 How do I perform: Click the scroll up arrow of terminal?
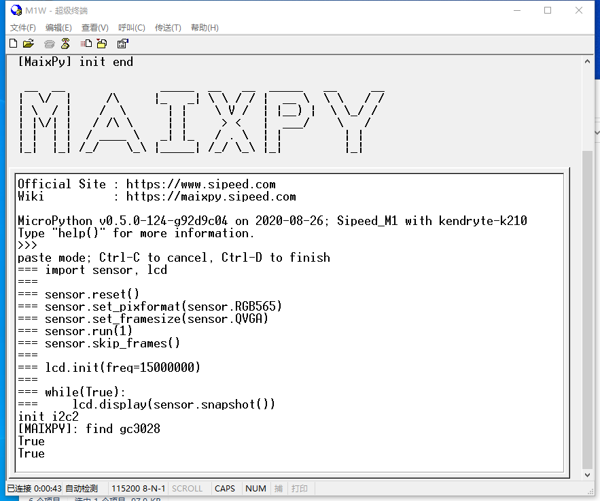click(x=587, y=61)
